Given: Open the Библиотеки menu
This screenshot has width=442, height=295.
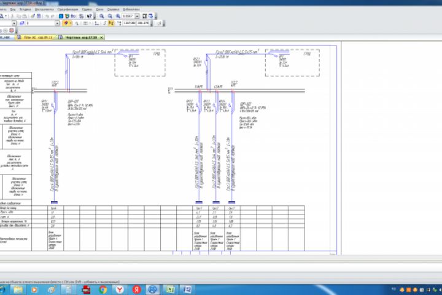Looking at the screenshot, I should coord(131,9).
